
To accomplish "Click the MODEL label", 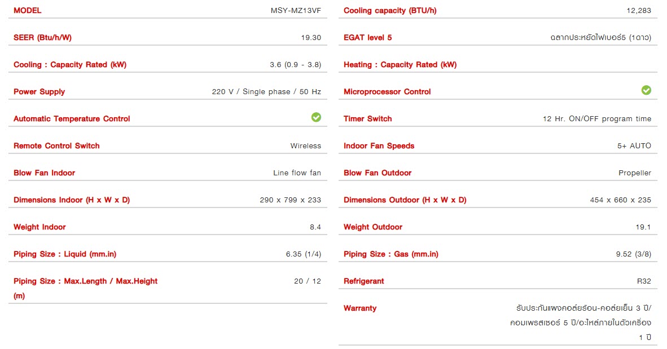I will point(28,10).
